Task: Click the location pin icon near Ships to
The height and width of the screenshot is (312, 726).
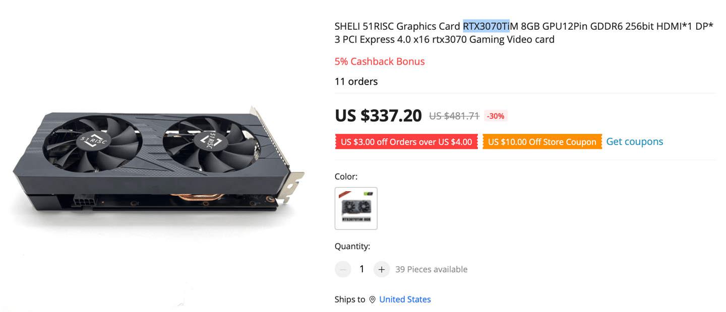Action: click(x=372, y=299)
